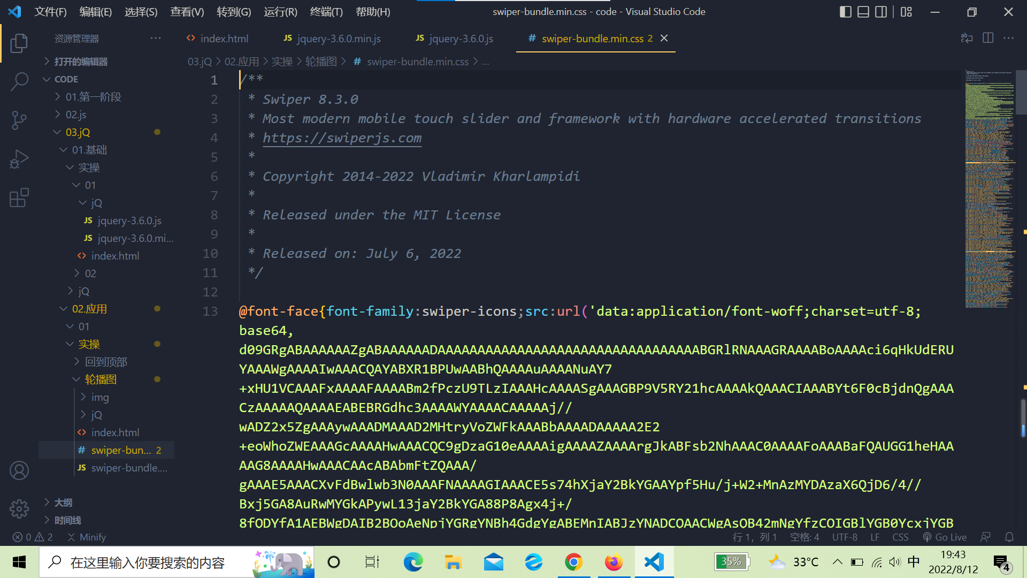Toggle the secondary side bar layout icon
This screenshot has width=1027, height=578.
[x=881, y=12]
